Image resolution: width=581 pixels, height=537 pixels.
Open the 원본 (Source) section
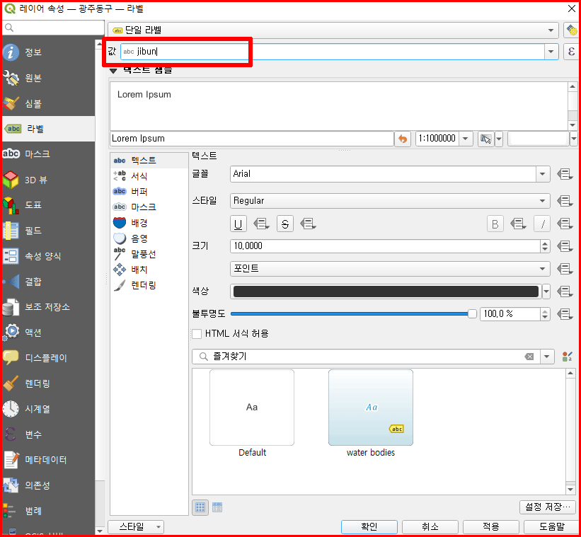48,78
